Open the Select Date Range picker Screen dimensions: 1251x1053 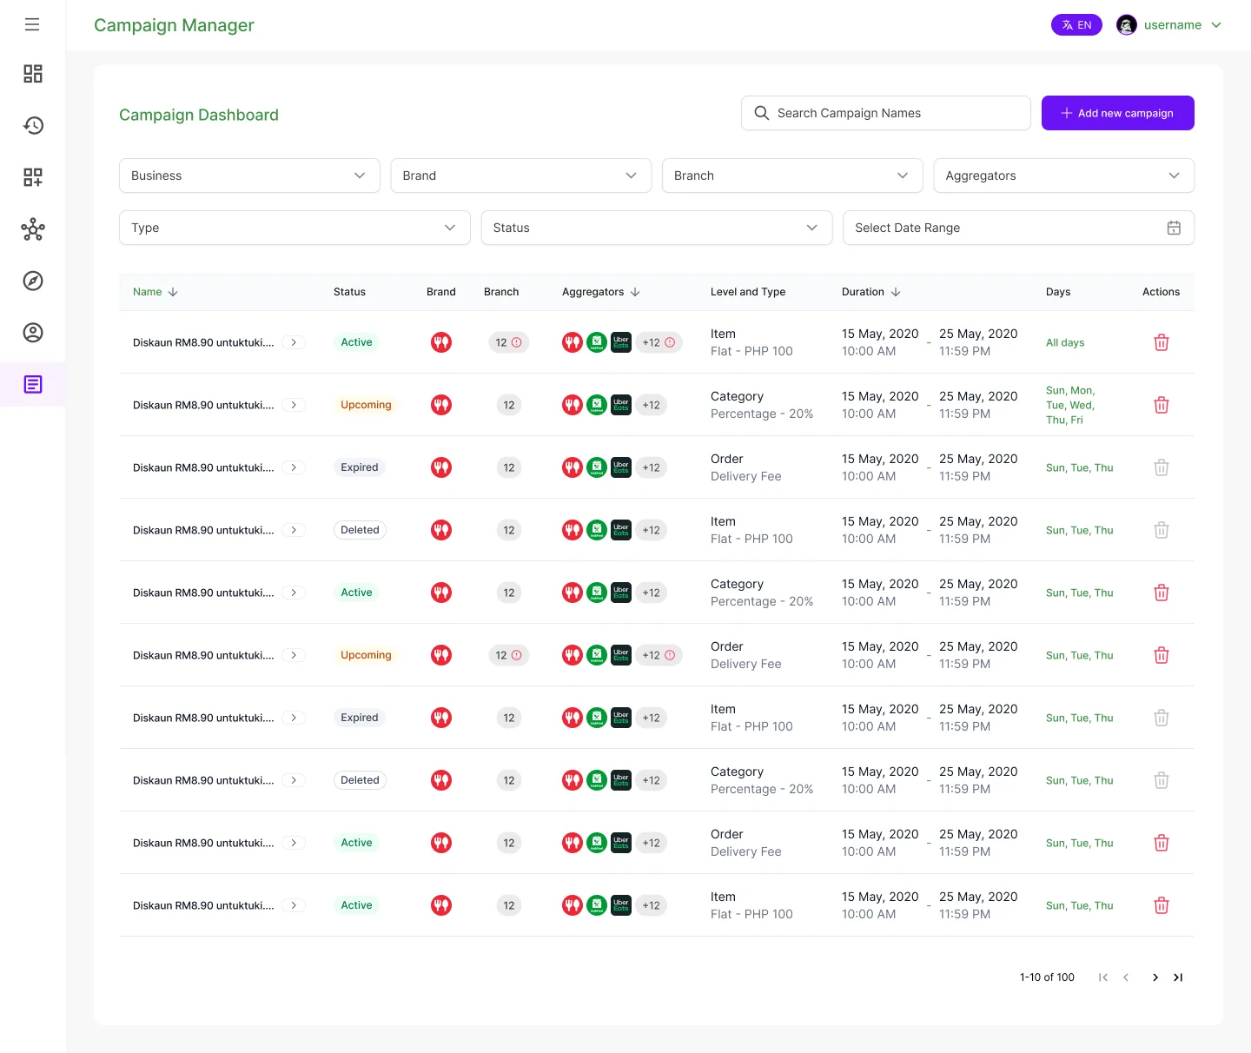click(1018, 228)
